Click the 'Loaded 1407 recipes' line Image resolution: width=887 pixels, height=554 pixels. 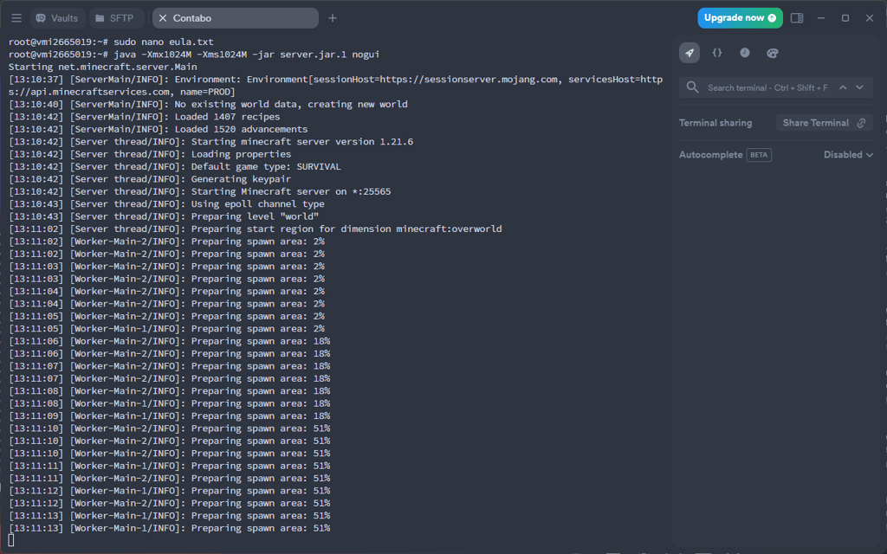coord(144,117)
